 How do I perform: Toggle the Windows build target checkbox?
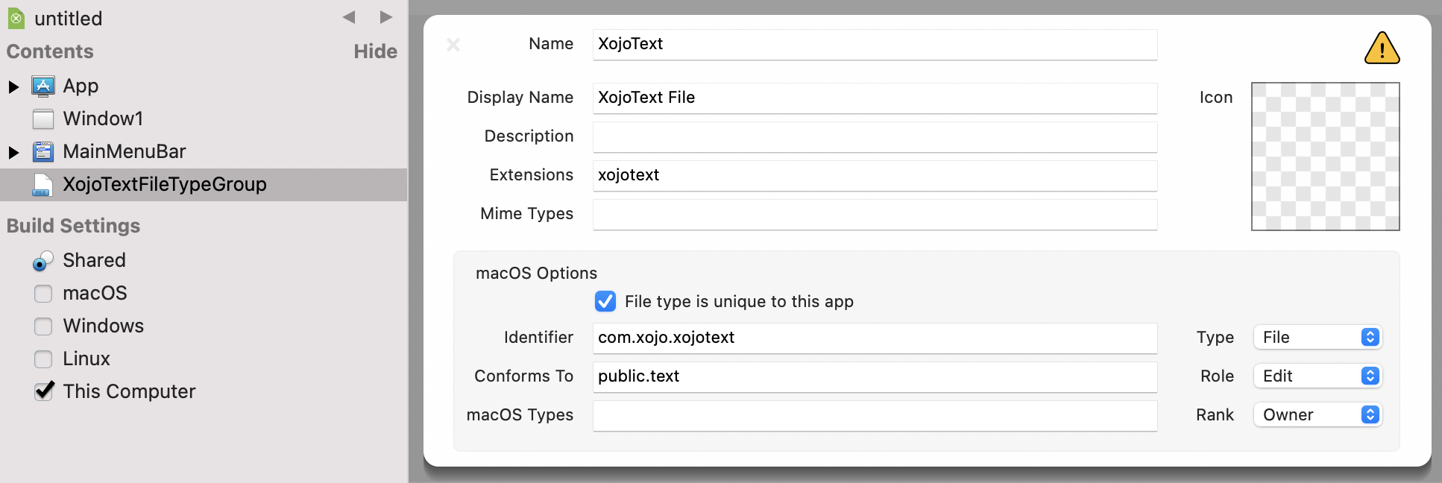pyautogui.click(x=43, y=326)
